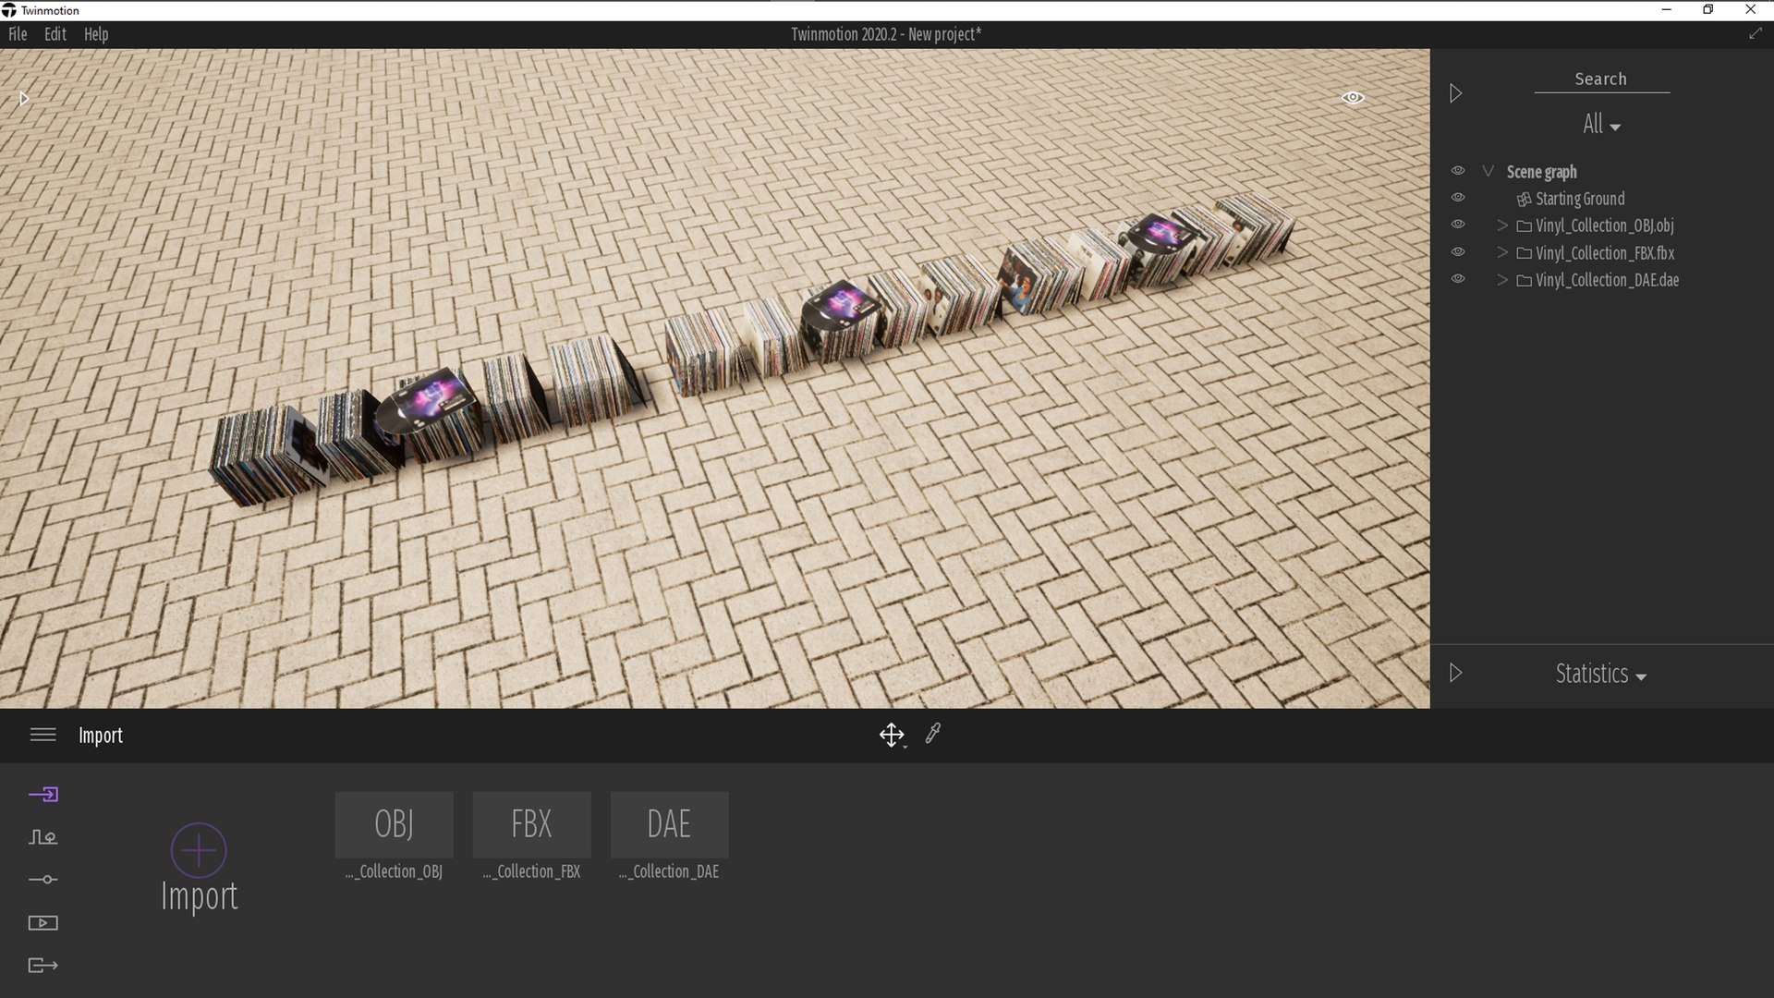The width and height of the screenshot is (1774, 998).
Task: Toggle visibility of Vinyl_Collection_OBJ.obj
Action: point(1458,225)
